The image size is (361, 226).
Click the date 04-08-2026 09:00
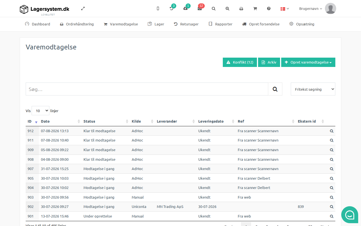[55, 160]
